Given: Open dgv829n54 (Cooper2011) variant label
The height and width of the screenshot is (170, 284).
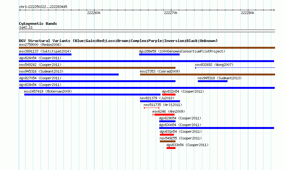Looking at the screenshot, I should point(180,118).
